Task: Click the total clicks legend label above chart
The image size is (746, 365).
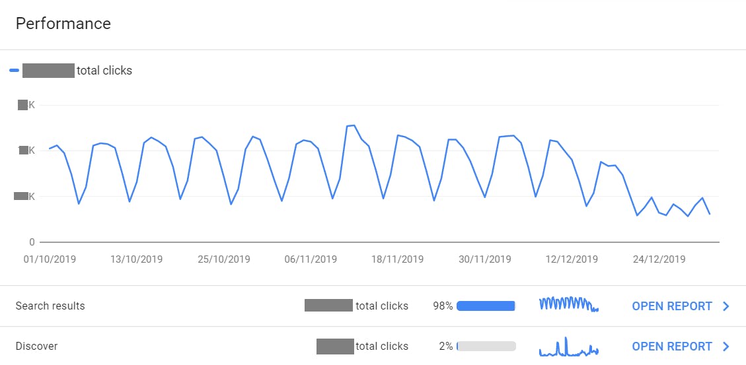Action: point(104,71)
